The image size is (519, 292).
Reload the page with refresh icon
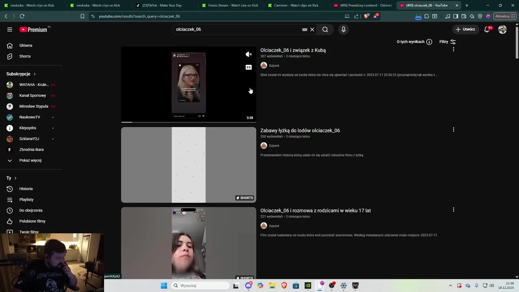[x=22, y=16]
